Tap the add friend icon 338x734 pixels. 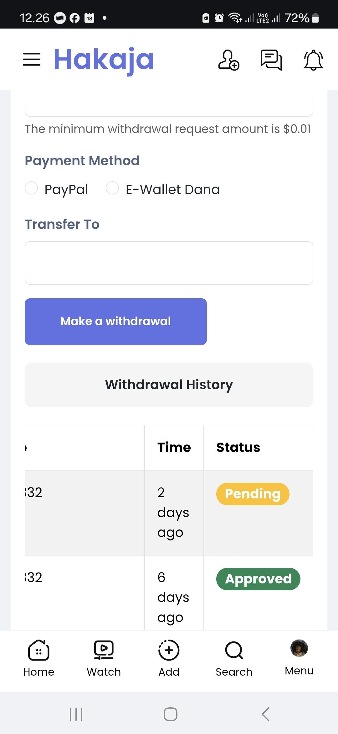pyautogui.click(x=229, y=60)
